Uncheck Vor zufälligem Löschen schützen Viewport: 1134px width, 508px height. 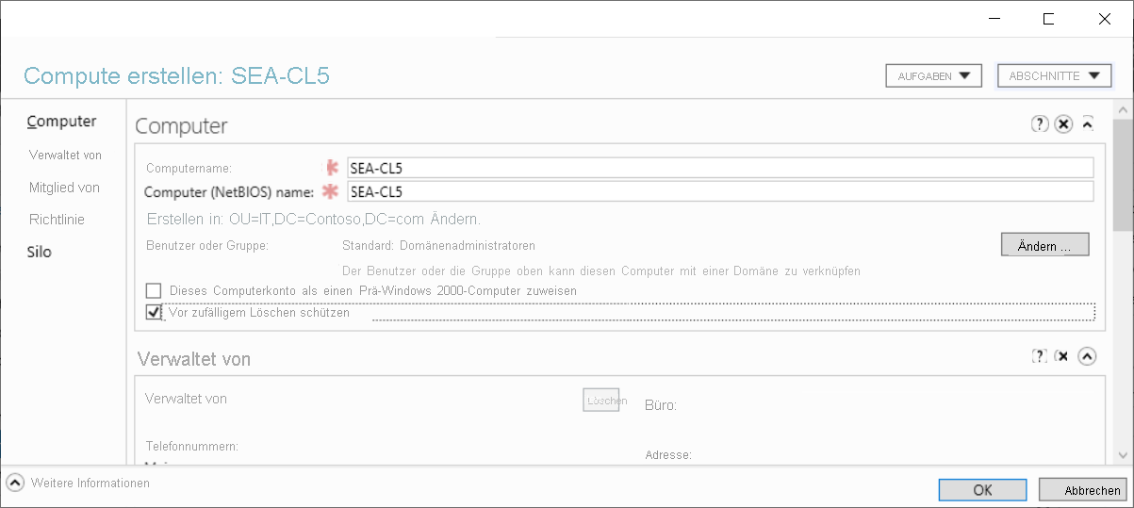(155, 312)
